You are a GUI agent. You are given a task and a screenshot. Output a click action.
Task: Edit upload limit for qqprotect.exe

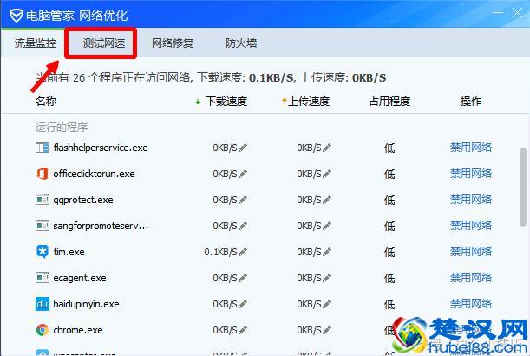(x=327, y=200)
